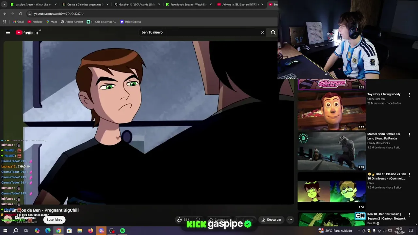This screenshot has width=418, height=235.
Task: Open the volume speaker tray icon
Action: [385, 231]
